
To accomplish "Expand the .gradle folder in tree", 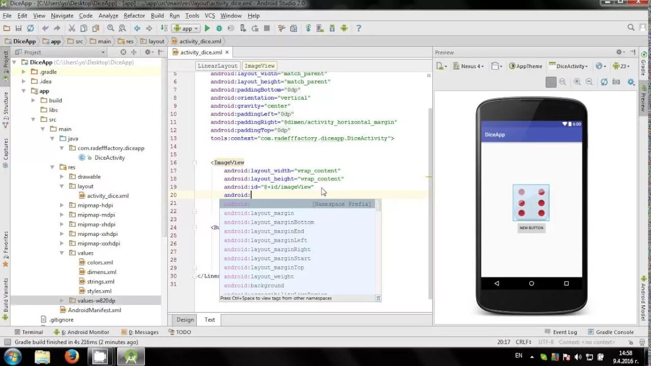I will [23, 72].
